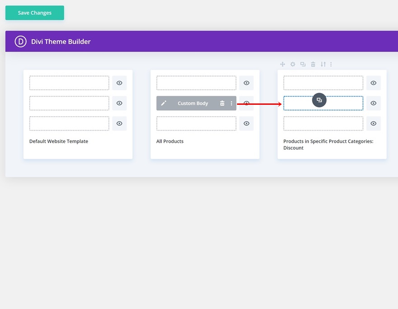This screenshot has height=309, width=398.
Task: Open more options dots above Discount template
Action: (331, 64)
